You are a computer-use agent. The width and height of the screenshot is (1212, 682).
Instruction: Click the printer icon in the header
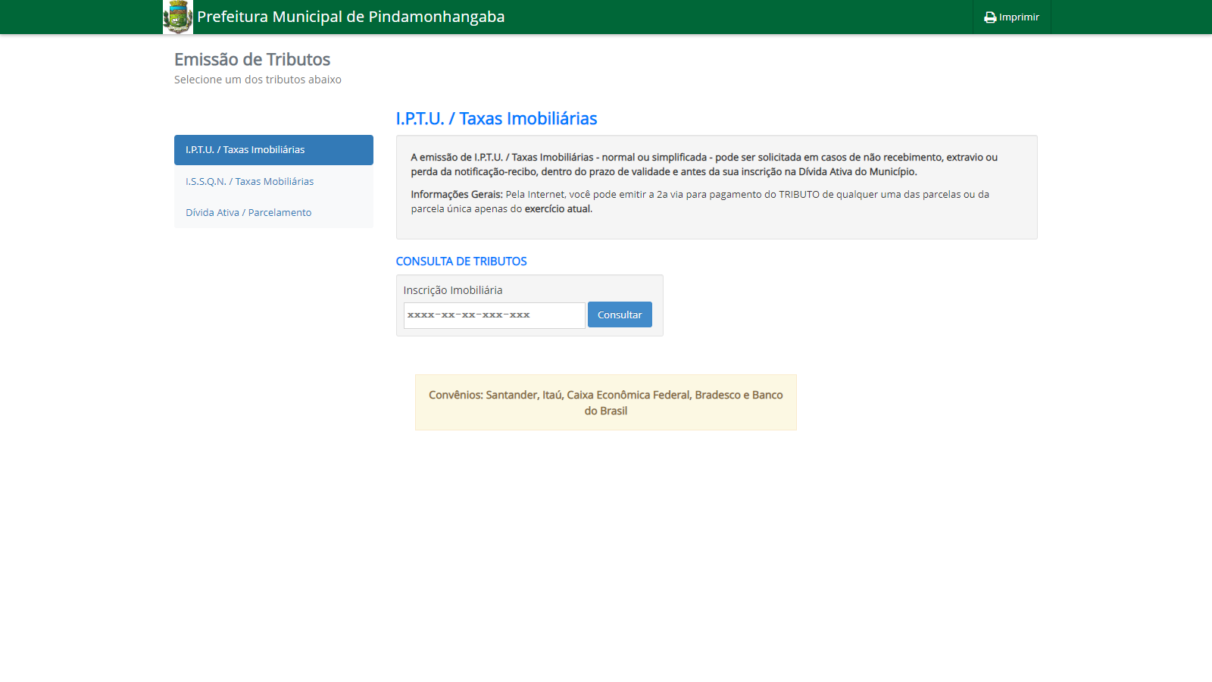point(990,17)
